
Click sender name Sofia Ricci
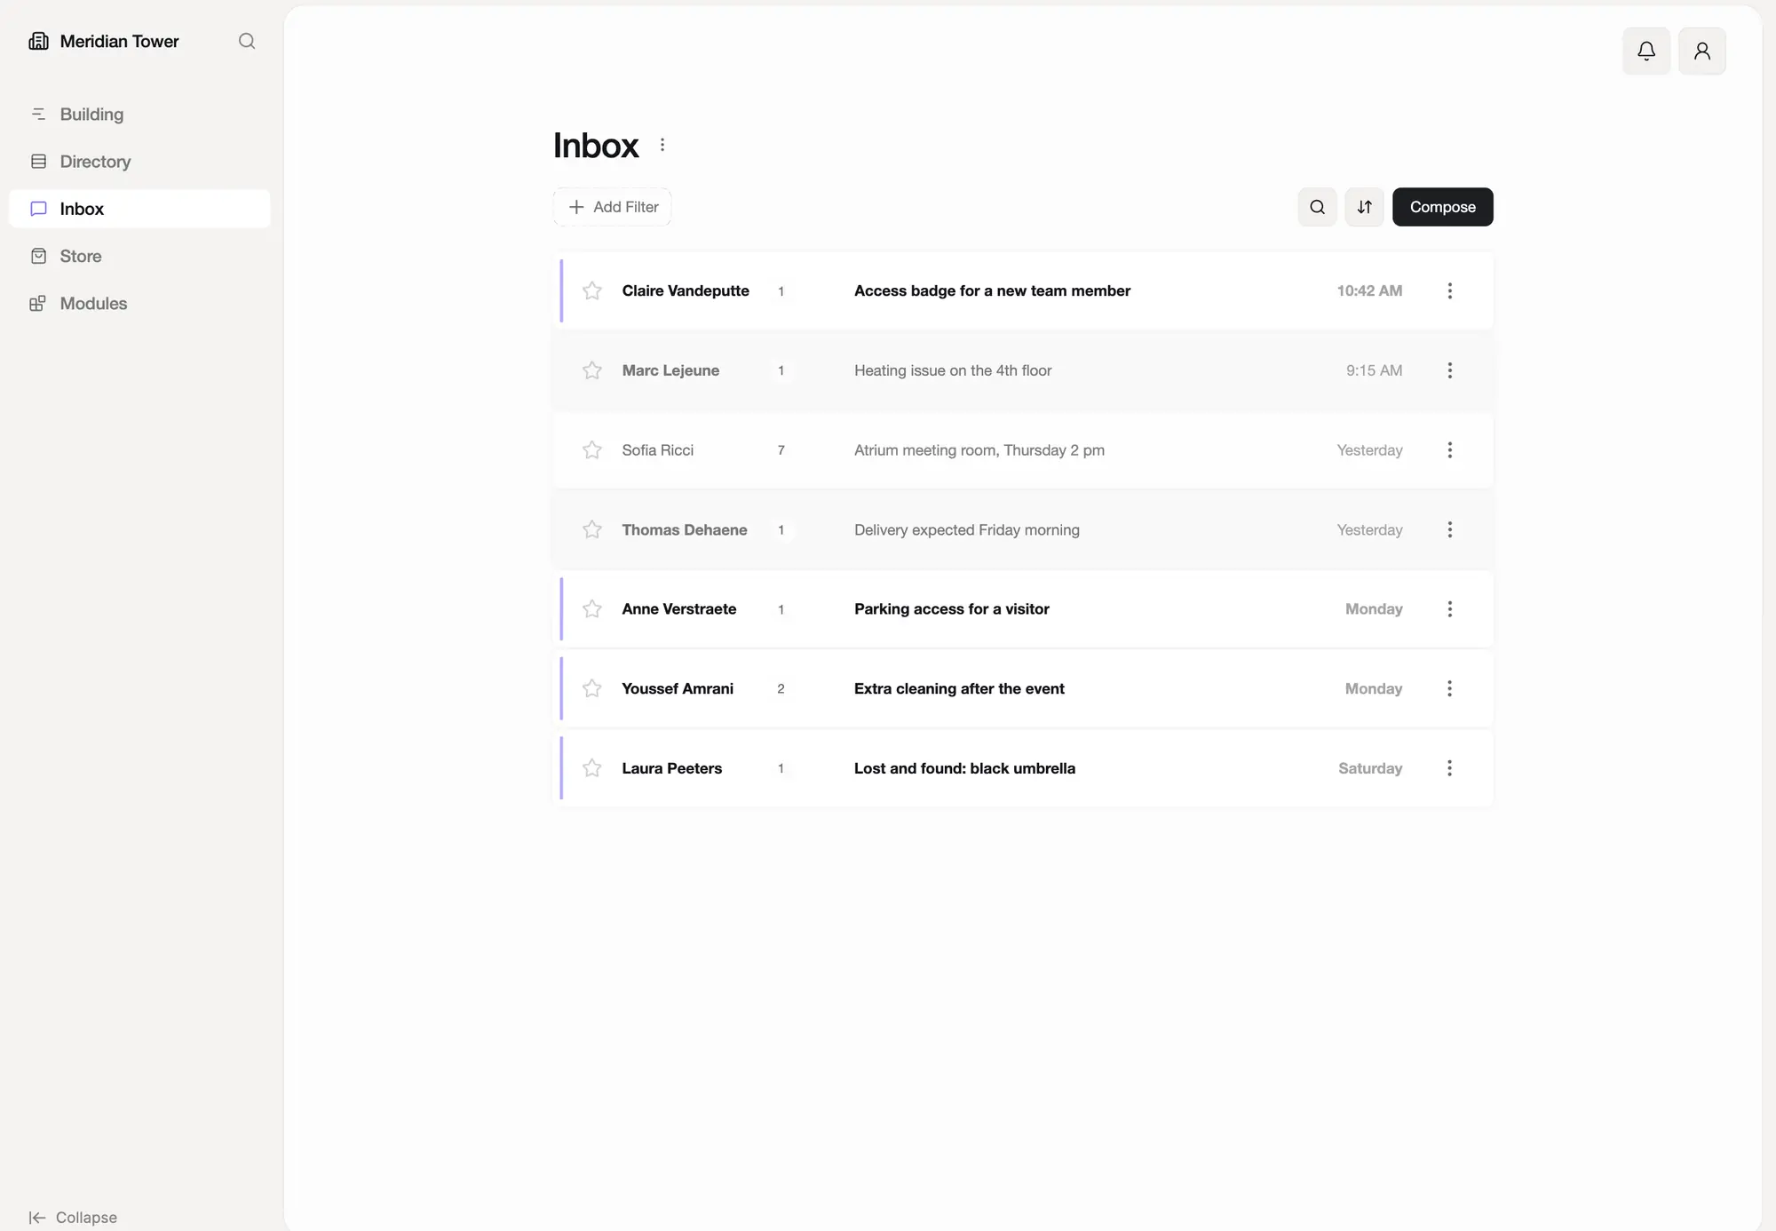658,450
